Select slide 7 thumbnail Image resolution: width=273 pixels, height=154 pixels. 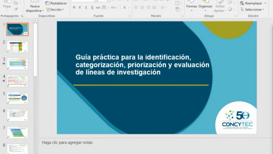coord(17,132)
